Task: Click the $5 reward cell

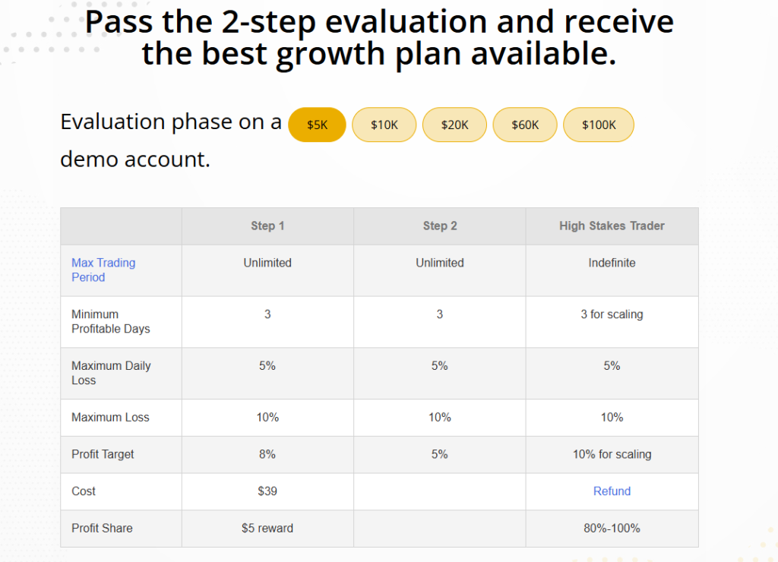Action: 267,529
